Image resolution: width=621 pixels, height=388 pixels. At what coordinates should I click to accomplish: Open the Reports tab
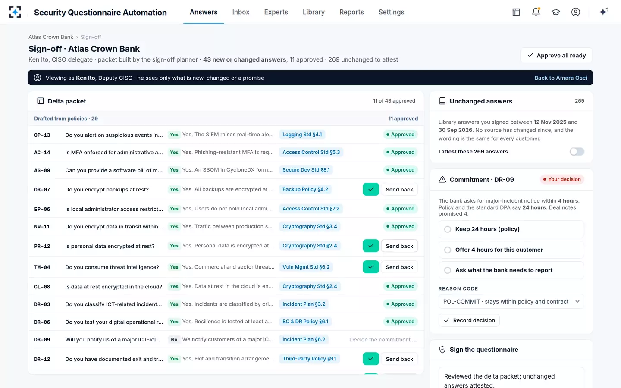[x=351, y=12]
